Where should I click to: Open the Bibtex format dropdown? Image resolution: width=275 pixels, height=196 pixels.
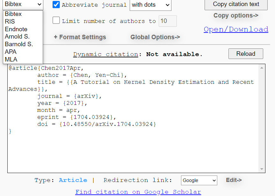tap(23, 4)
